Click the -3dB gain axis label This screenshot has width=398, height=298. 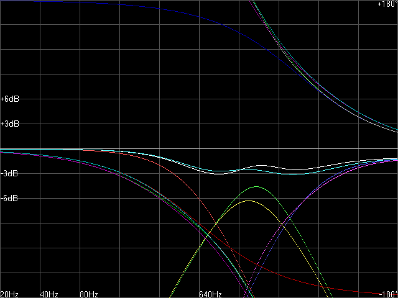click(x=9, y=174)
